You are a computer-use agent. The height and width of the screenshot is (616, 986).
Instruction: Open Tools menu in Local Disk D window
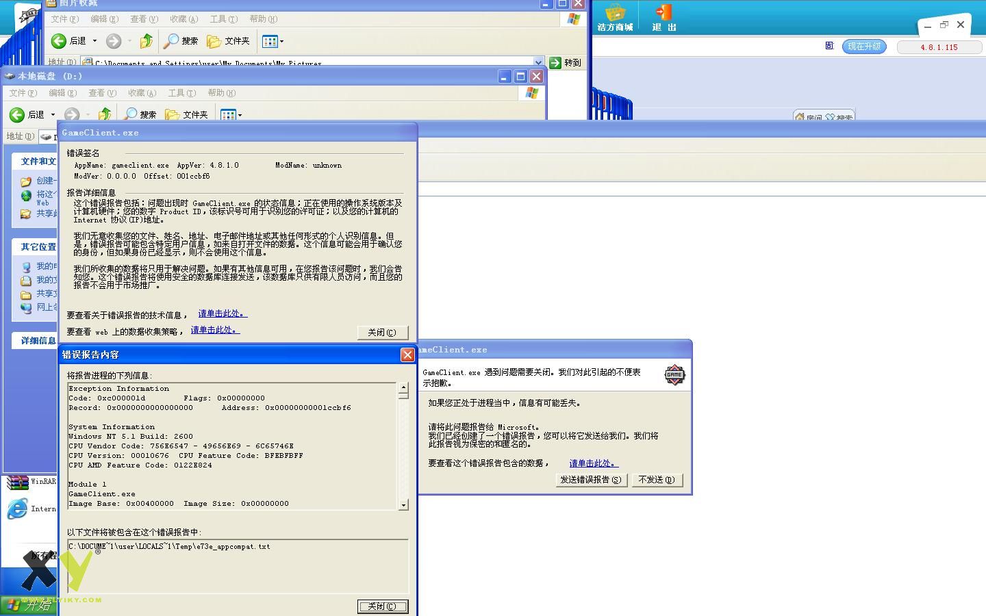pyautogui.click(x=181, y=93)
